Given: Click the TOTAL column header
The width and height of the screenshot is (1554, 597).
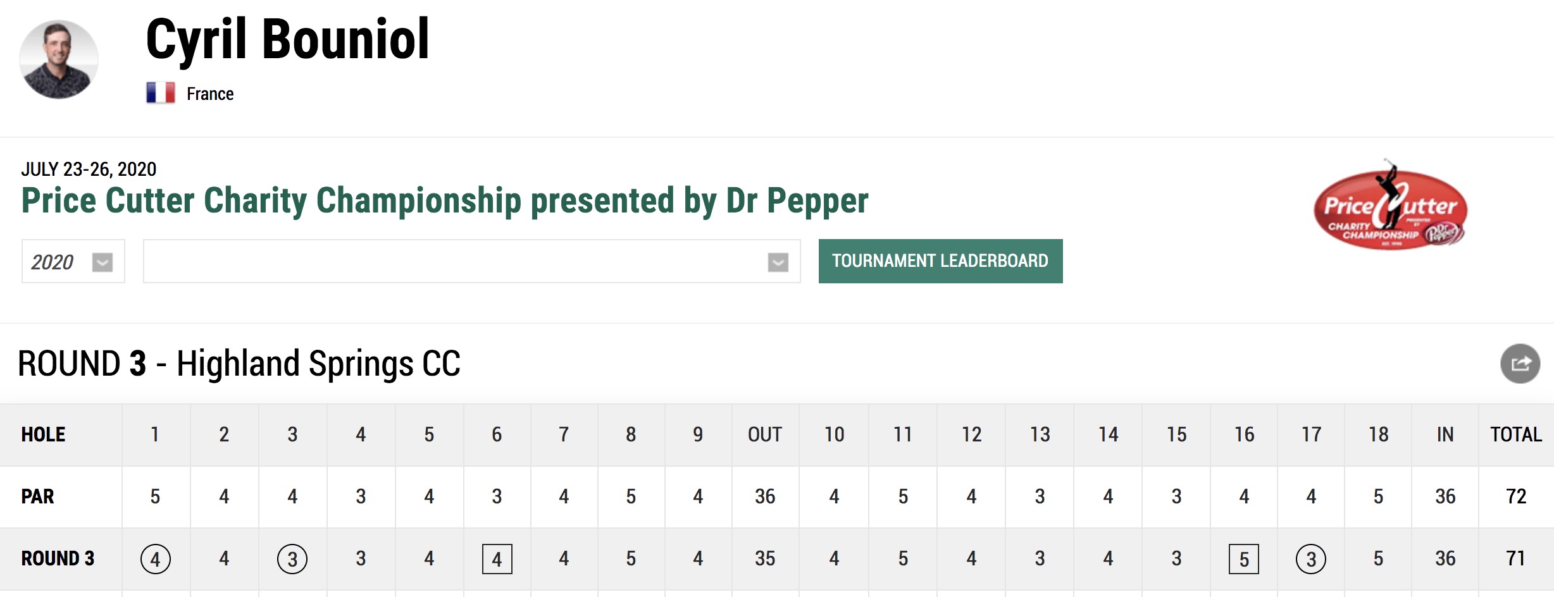Looking at the screenshot, I should pos(1516,434).
